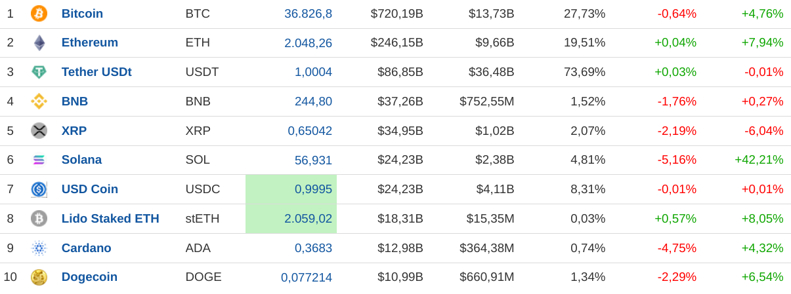
Task: Click market cap $34,95B
Action: pyautogui.click(x=400, y=131)
